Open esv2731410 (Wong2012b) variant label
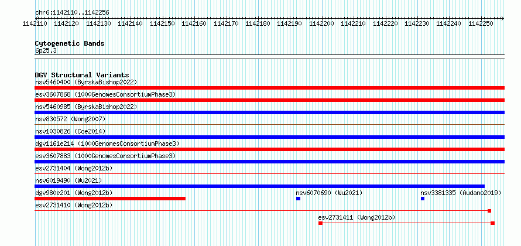Screen dimensions: 521x246 pyautogui.click(x=74, y=205)
